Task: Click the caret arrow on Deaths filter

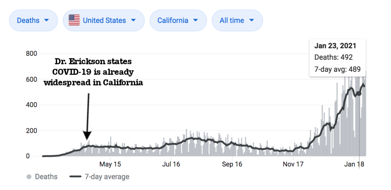Action: [46, 20]
